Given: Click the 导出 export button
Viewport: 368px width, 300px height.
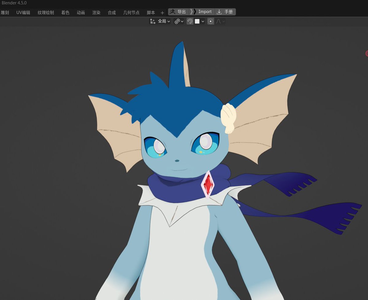Looking at the screenshot, I should pyautogui.click(x=178, y=12).
